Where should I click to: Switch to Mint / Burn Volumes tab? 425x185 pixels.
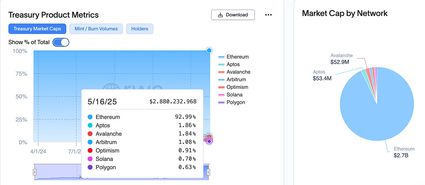tap(96, 29)
